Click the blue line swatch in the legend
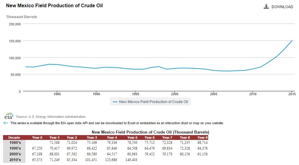Screen dimensions: 299x165 115,102
